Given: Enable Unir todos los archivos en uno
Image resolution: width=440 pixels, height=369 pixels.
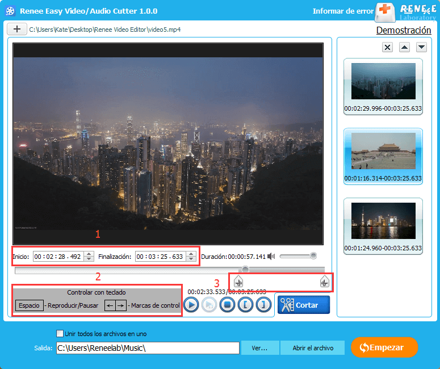Looking at the screenshot, I should 60,334.
